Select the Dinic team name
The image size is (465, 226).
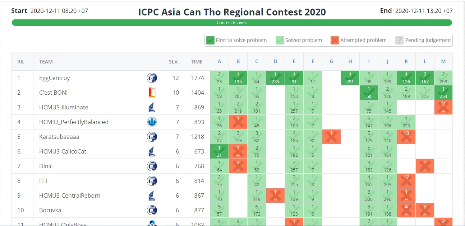46,166
